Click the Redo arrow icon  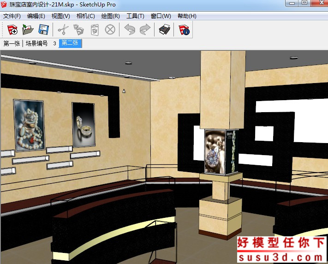click(x=145, y=30)
